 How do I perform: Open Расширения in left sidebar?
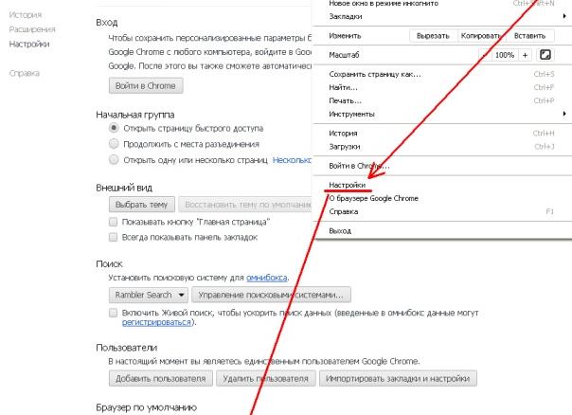tap(32, 29)
